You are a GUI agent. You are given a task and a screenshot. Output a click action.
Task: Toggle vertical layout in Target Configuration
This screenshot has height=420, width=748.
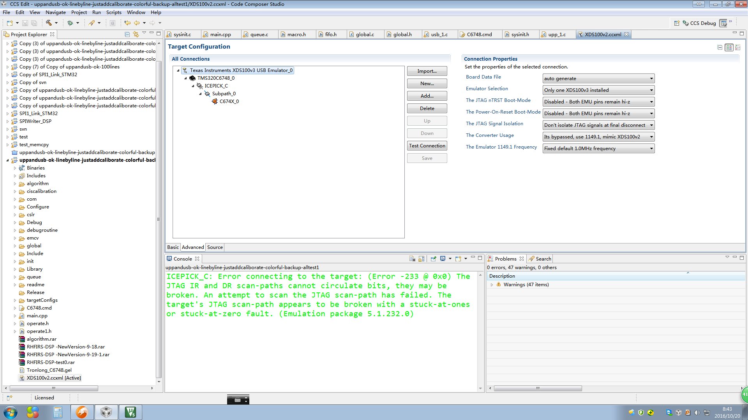coord(737,47)
